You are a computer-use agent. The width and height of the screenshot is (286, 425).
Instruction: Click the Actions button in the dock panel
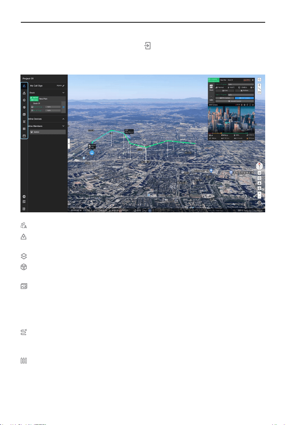(244, 91)
